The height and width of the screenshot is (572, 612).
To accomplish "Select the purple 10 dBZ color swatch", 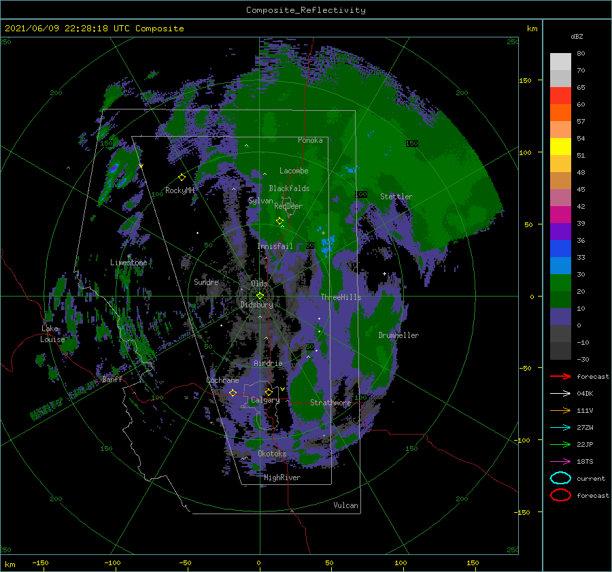I will [560, 316].
